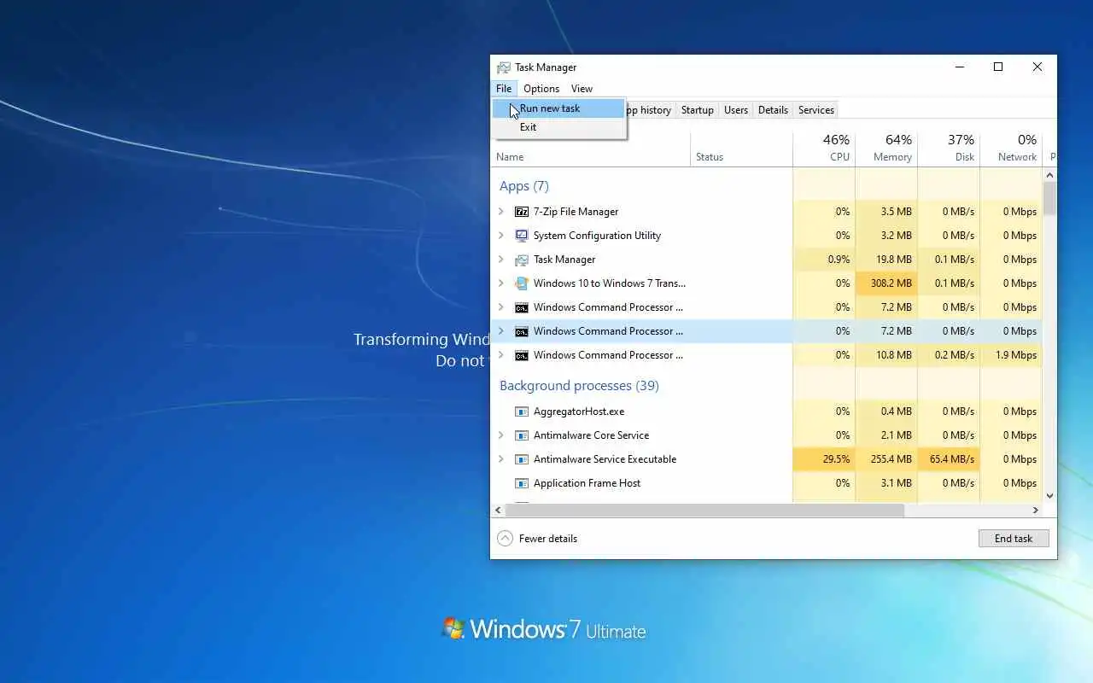
Task: Switch to the Users tab
Action: (x=736, y=110)
